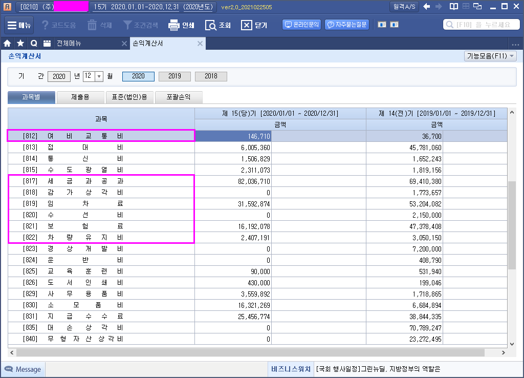This screenshot has height=378, width=524.
Task: Select row [813] 접대비
Action: click(x=257, y=148)
